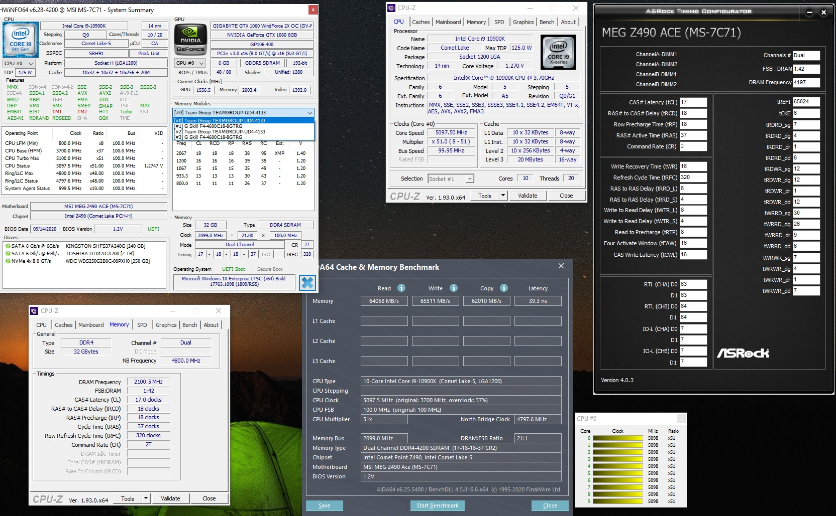This screenshot has height=516, width=836.
Task: Click Validate in the CPU-Z processor window
Action: coord(528,196)
